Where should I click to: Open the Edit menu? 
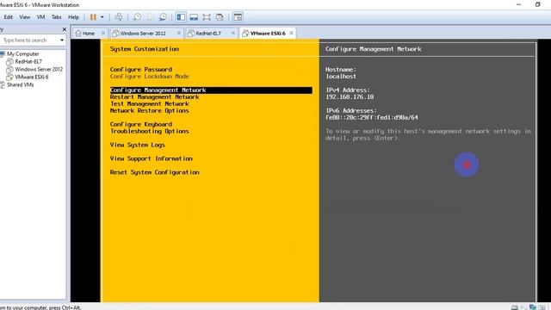point(8,17)
